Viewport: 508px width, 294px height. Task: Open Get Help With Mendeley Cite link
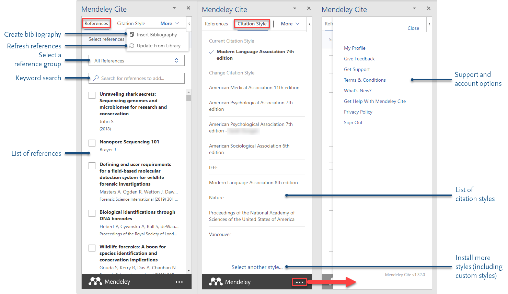(375, 101)
